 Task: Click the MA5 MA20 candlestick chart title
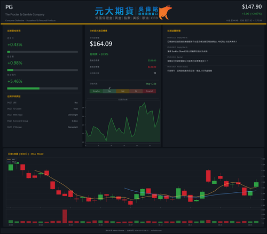[26, 154]
